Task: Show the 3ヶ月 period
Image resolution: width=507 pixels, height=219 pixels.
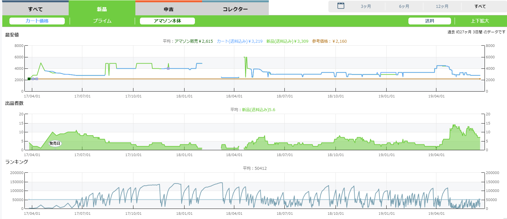Action: tap(366, 7)
